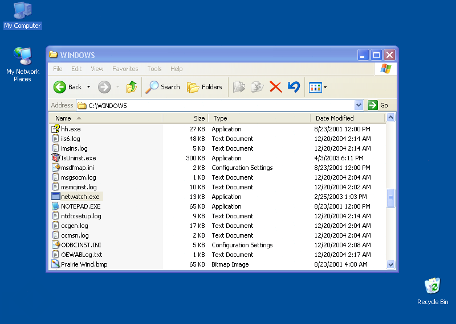Select the ODBCINST.INI settings icon
456x324 pixels.
pos(55,245)
